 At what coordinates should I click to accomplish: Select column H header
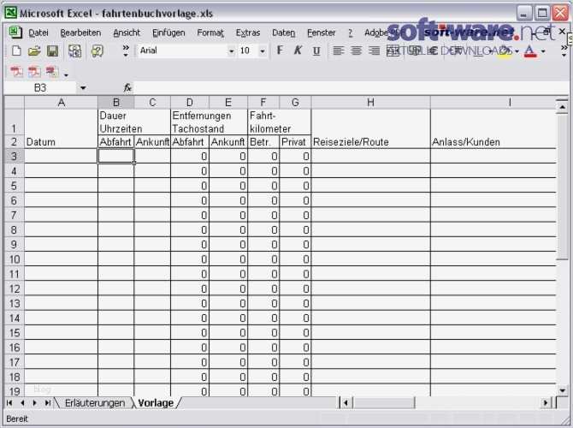[x=370, y=103]
